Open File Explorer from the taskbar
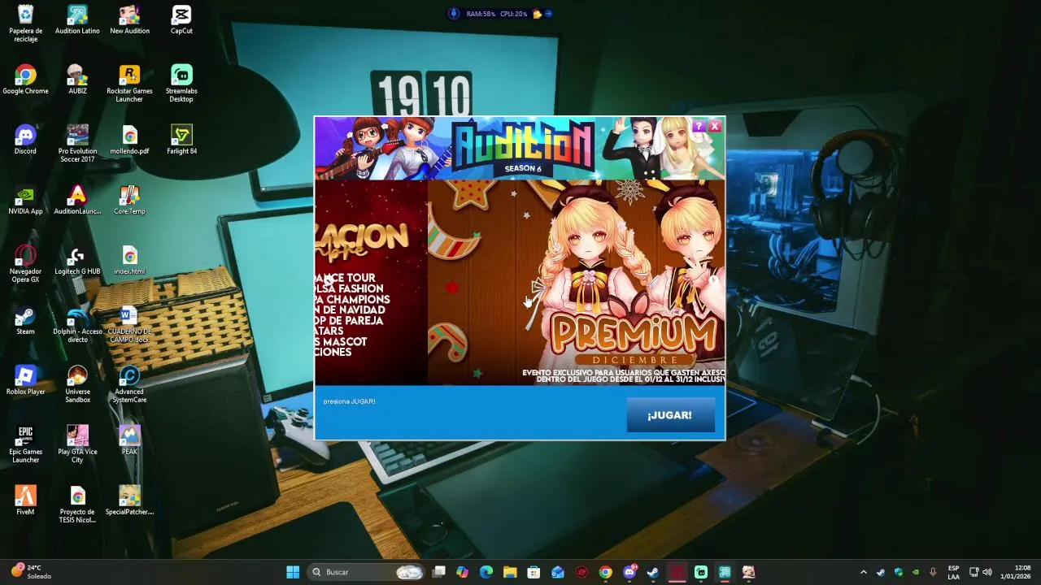This screenshot has height=585, width=1041. click(x=510, y=572)
